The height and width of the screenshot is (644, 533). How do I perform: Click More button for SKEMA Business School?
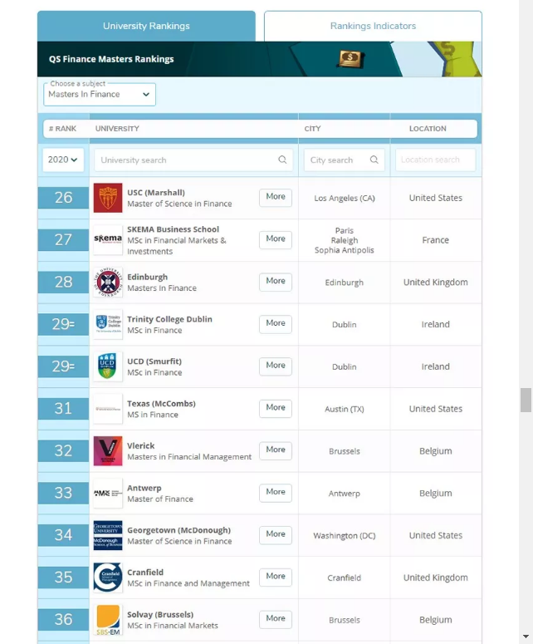[276, 239]
